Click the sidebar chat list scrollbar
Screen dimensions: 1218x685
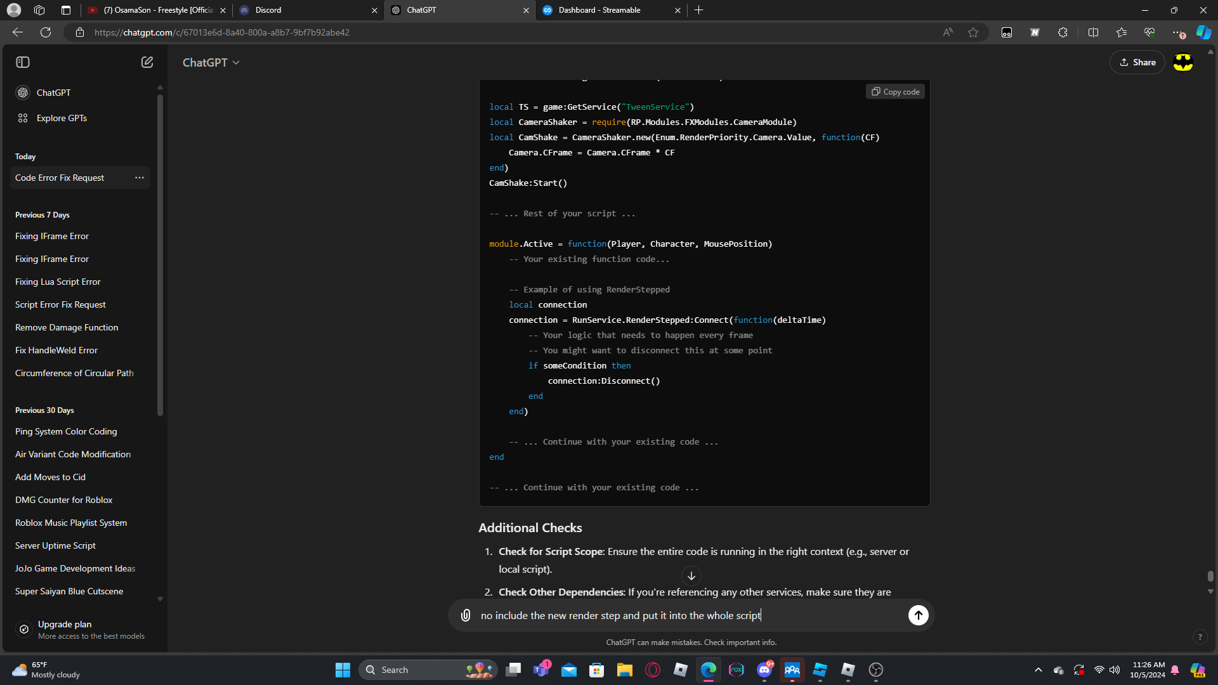point(160,254)
